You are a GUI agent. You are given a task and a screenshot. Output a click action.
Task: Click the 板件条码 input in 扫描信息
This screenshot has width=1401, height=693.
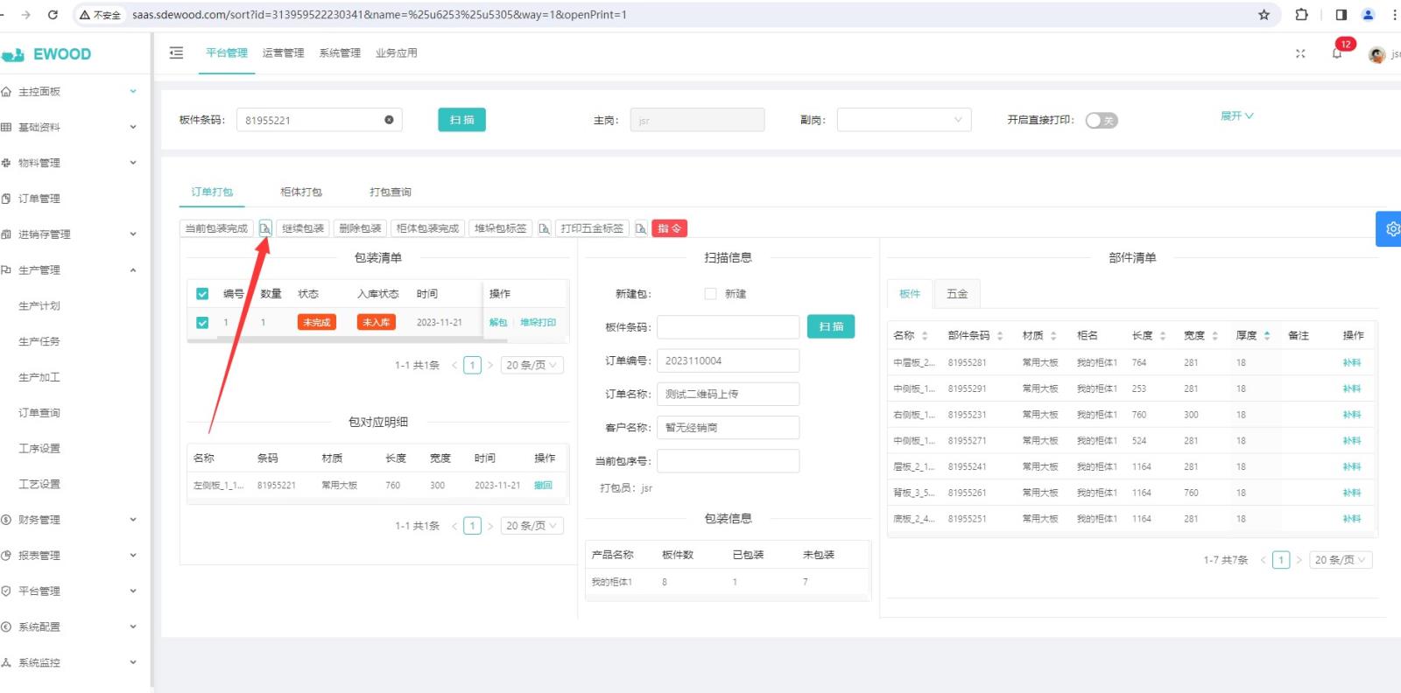729,327
